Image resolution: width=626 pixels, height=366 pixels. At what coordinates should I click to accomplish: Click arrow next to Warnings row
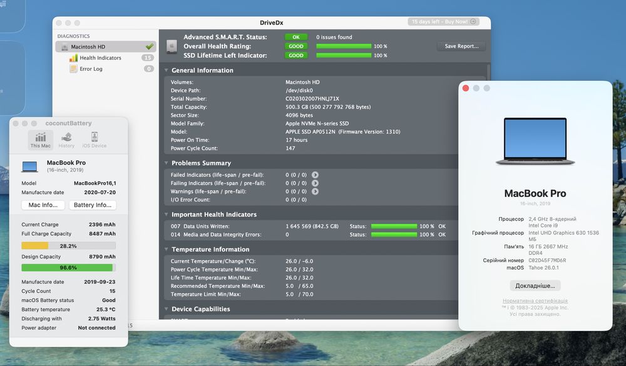click(x=315, y=191)
